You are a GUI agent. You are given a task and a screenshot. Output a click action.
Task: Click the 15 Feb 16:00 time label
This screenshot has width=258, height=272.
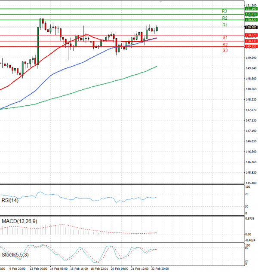click(x=79, y=269)
